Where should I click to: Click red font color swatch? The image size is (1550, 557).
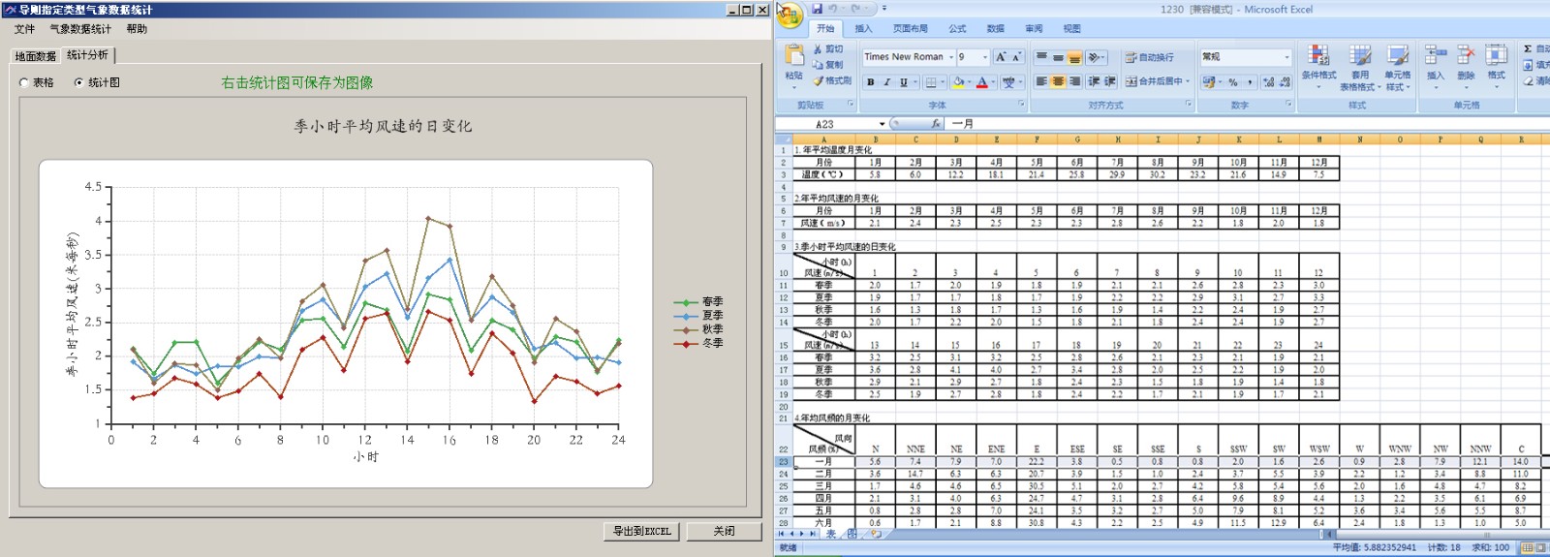point(981,82)
